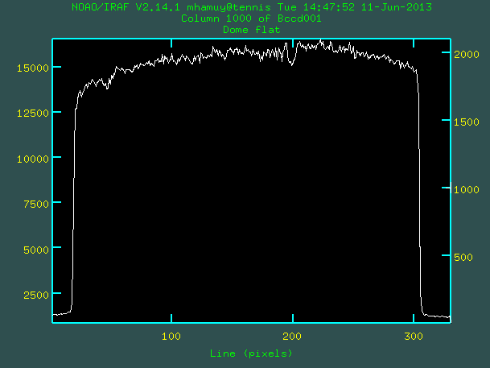Image resolution: width=490 pixels, height=368 pixels.
Task: Click the 1500 right-axis label
Action: [466, 122]
